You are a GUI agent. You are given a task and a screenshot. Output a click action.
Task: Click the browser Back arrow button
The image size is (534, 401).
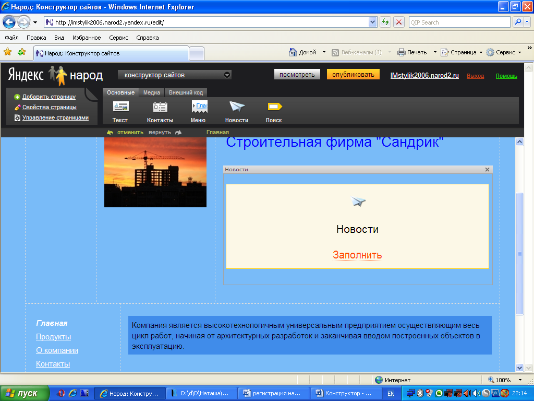point(9,22)
